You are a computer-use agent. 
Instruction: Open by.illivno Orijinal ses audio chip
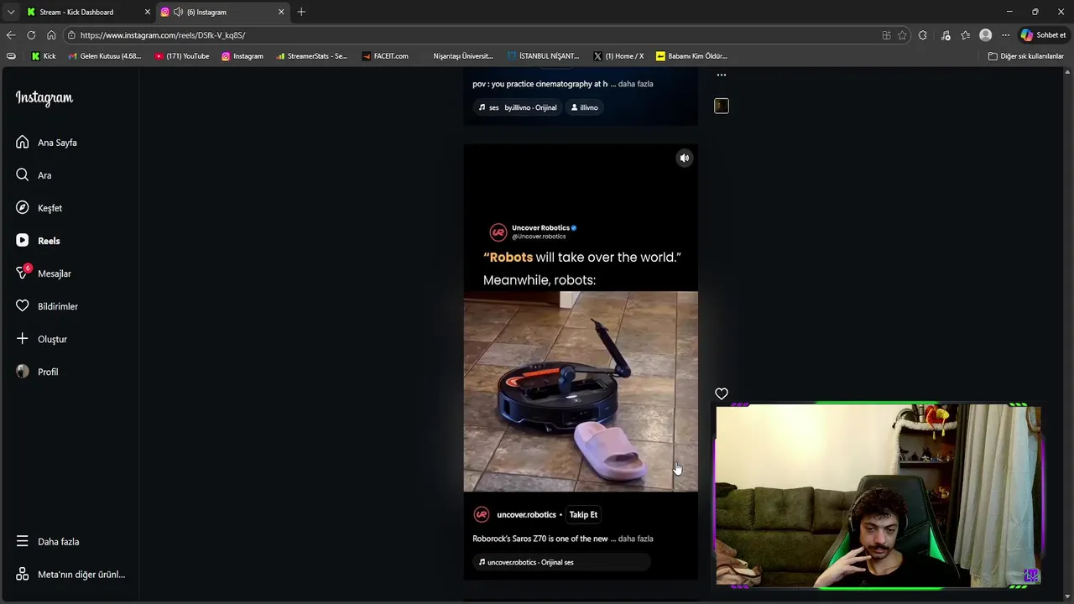[518, 107]
